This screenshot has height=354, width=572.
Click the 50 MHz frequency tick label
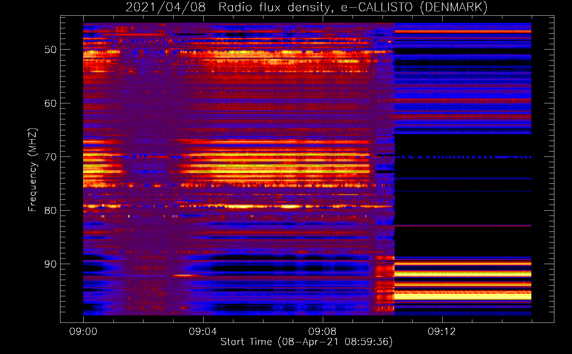coord(51,50)
